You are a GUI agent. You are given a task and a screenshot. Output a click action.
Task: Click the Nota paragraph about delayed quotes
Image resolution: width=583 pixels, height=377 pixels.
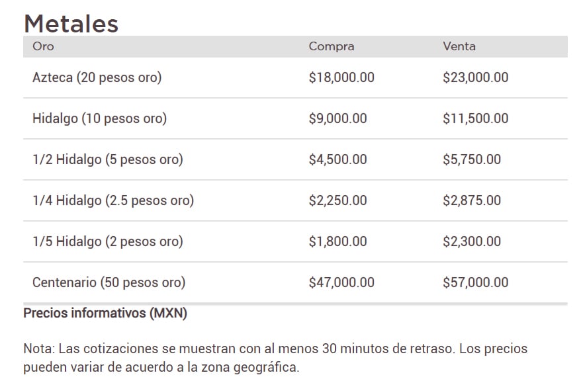(x=275, y=357)
